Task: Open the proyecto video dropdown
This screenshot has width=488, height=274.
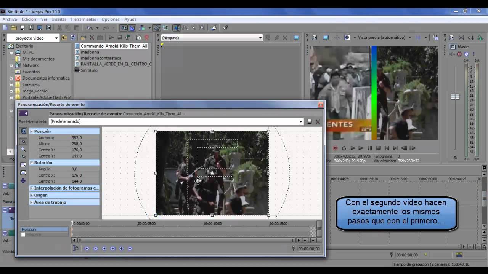Action: point(56,38)
